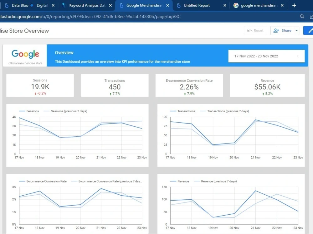313x234 pixels.
Task: Select the Revenue scorecard
Action: [x=267, y=85]
